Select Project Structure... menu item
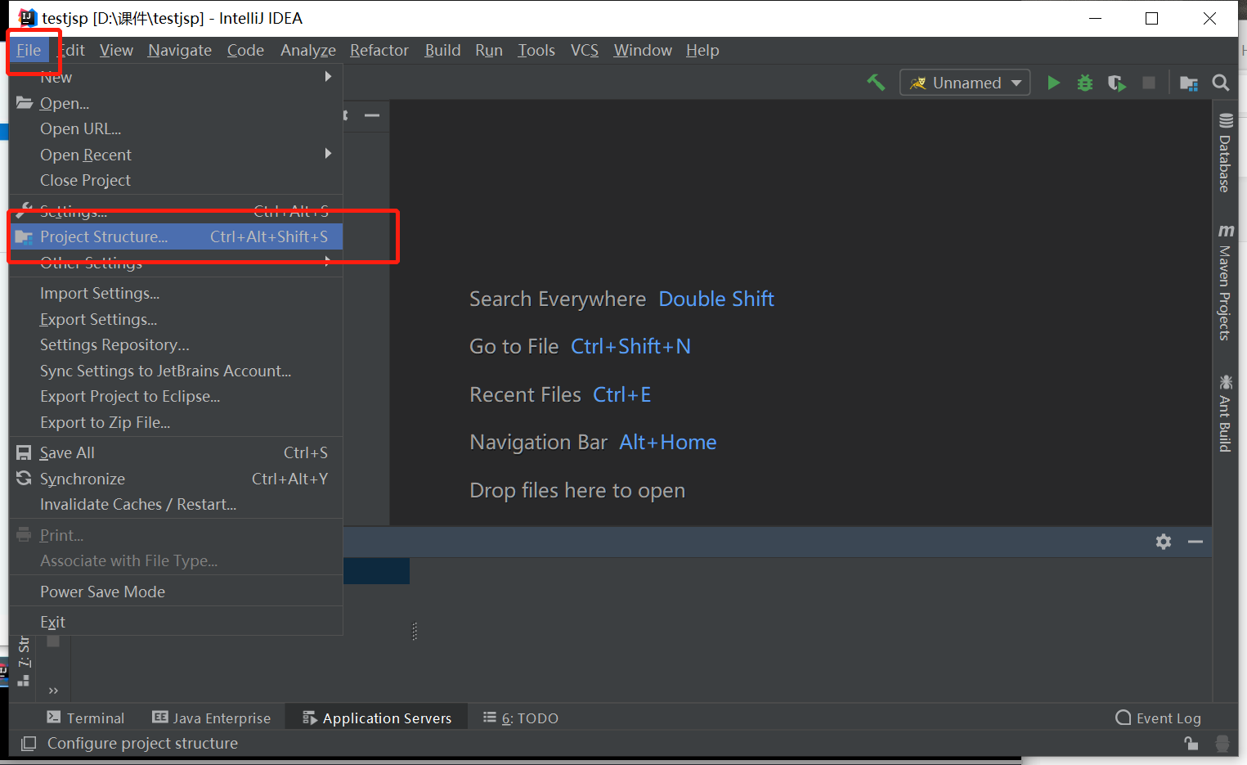 point(176,236)
